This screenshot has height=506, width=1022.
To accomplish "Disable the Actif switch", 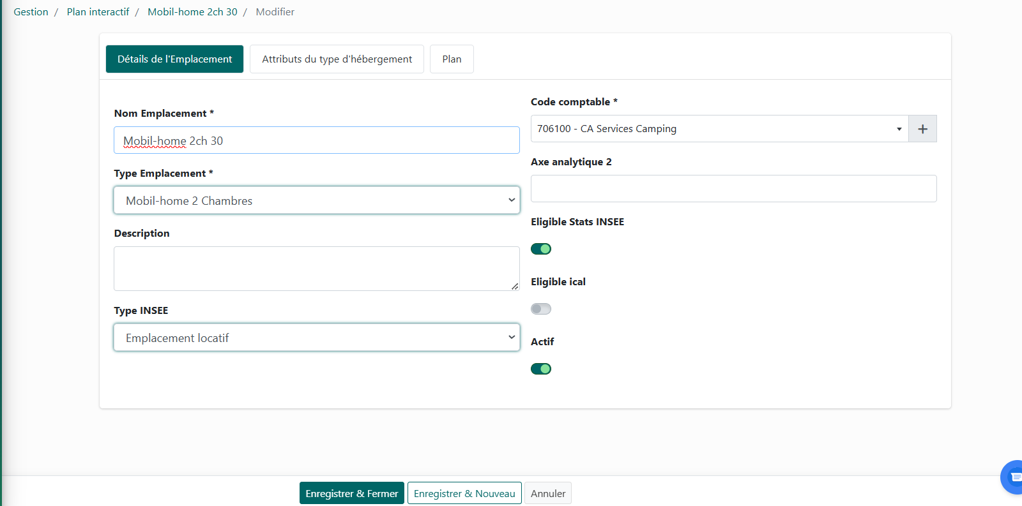I will [x=541, y=369].
